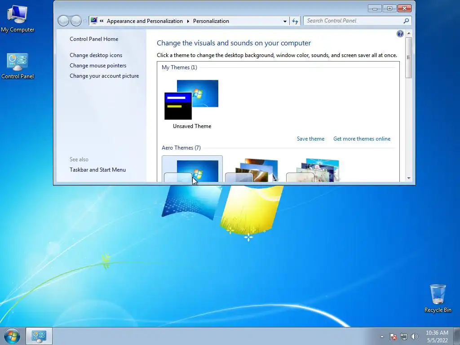Click Get more themes online
The height and width of the screenshot is (345, 460).
(x=362, y=139)
